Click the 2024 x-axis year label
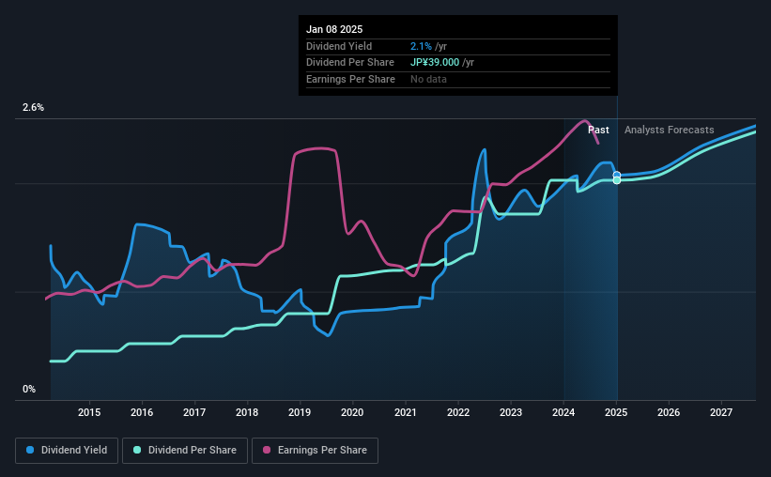The width and height of the screenshot is (771, 477). (x=563, y=412)
